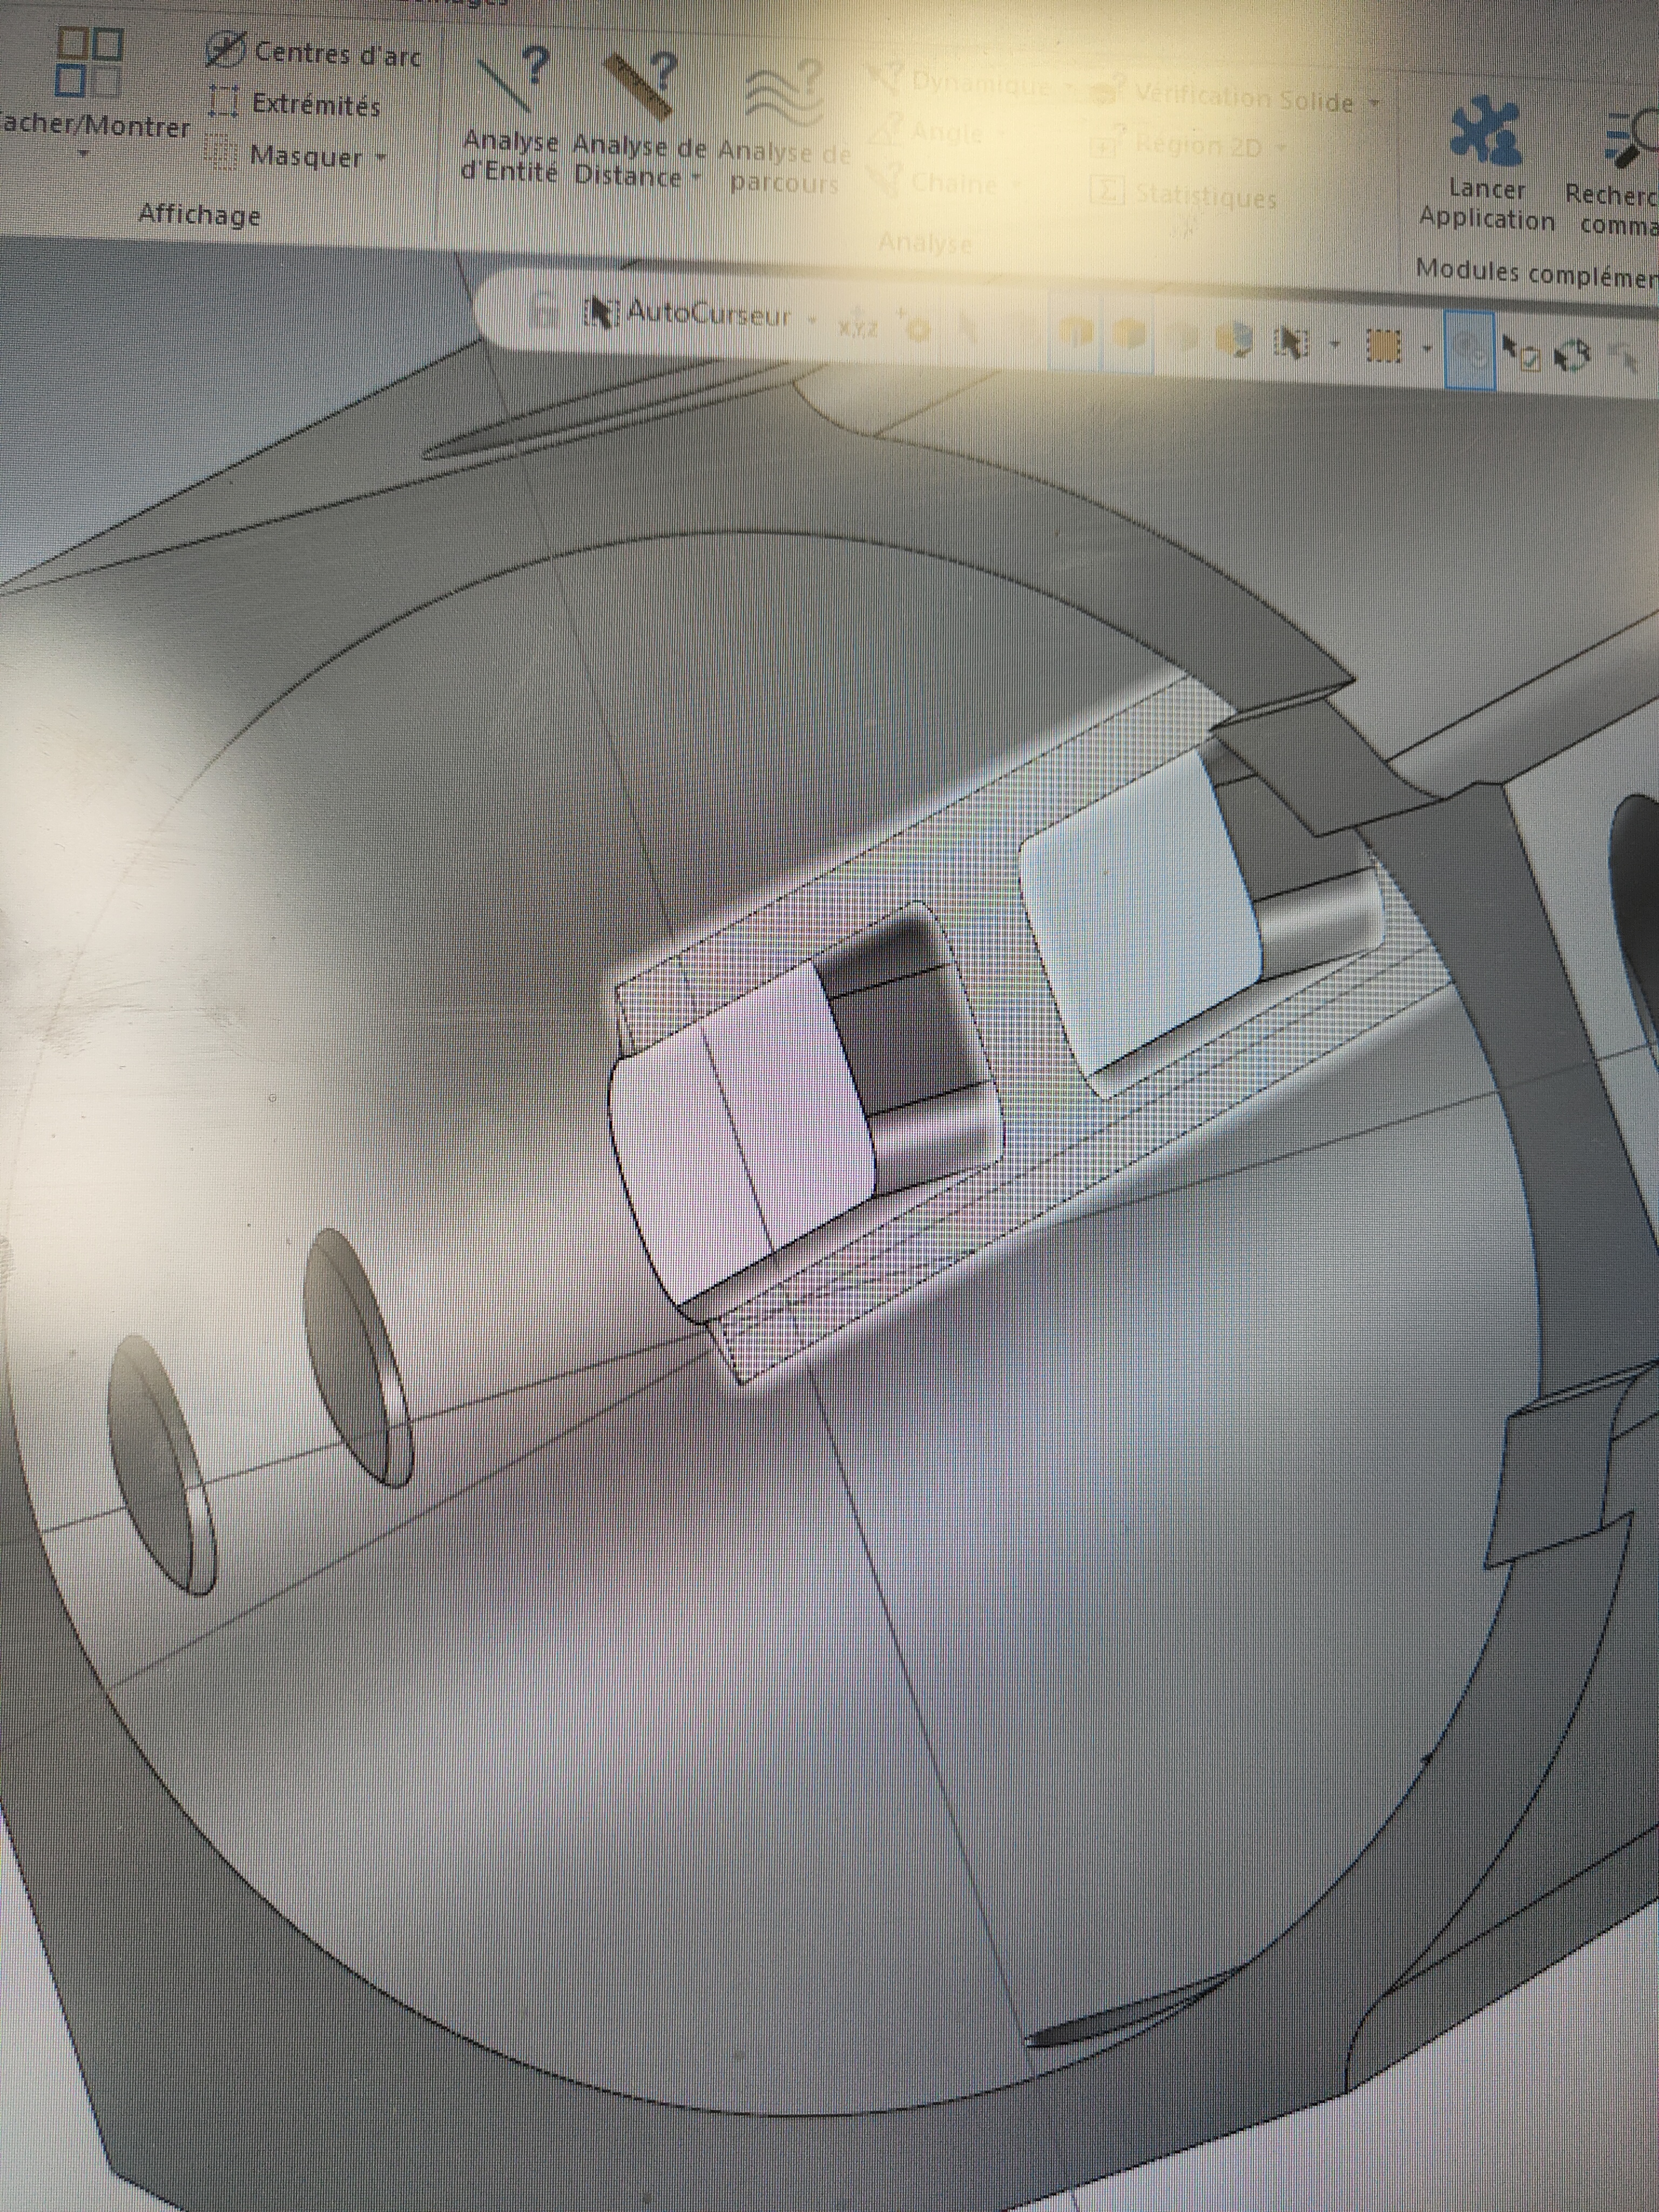Click the Affichage group label
Image resolution: width=1659 pixels, height=2212 pixels.
(x=199, y=214)
